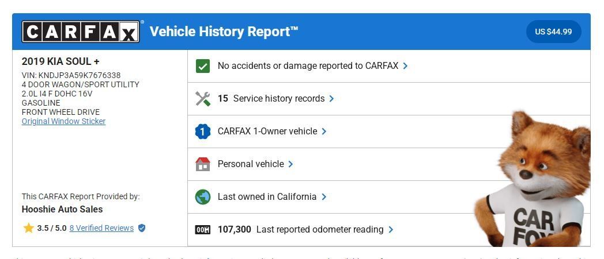Click the CARFAX logo
Viewport: 604px width, 259px height.
[x=81, y=32]
